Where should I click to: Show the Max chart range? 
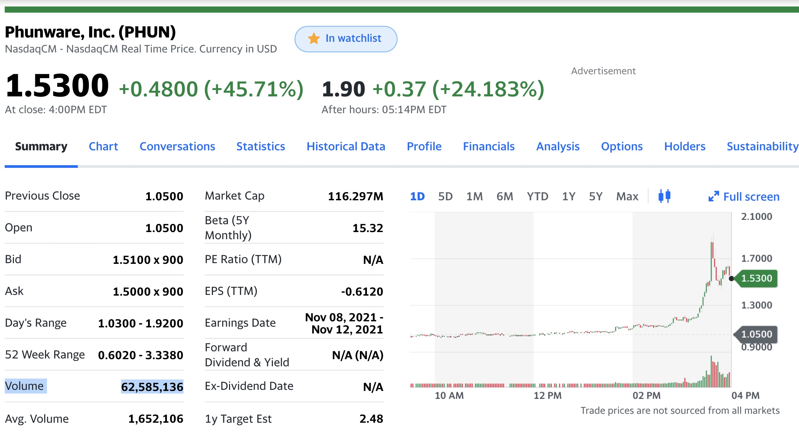(627, 196)
